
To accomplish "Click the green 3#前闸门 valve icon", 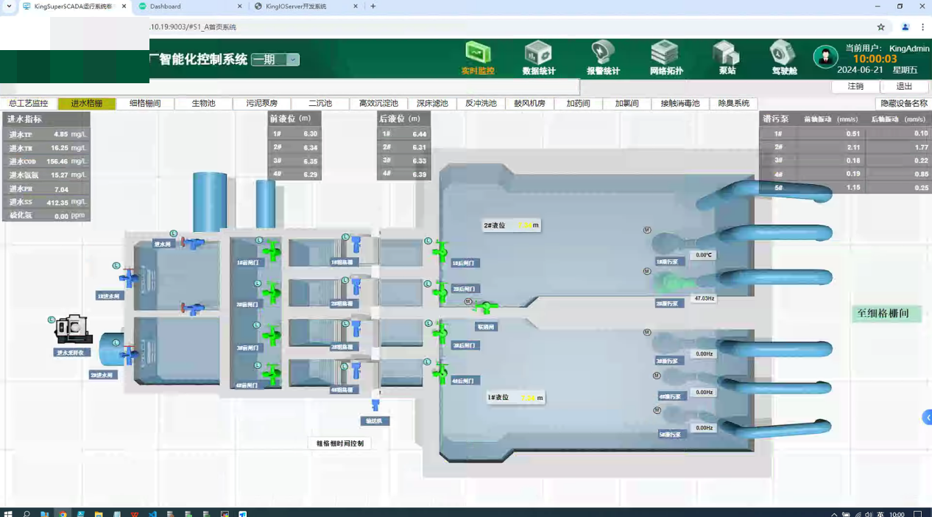I will (272, 335).
